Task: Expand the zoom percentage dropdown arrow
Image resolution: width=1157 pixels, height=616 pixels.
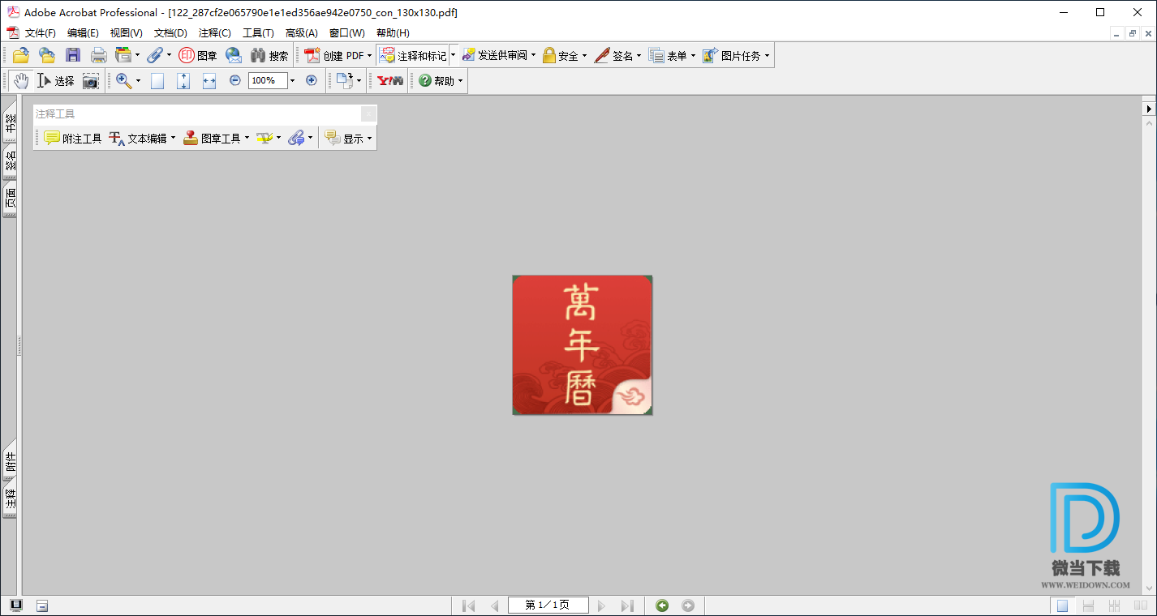Action: click(x=293, y=80)
